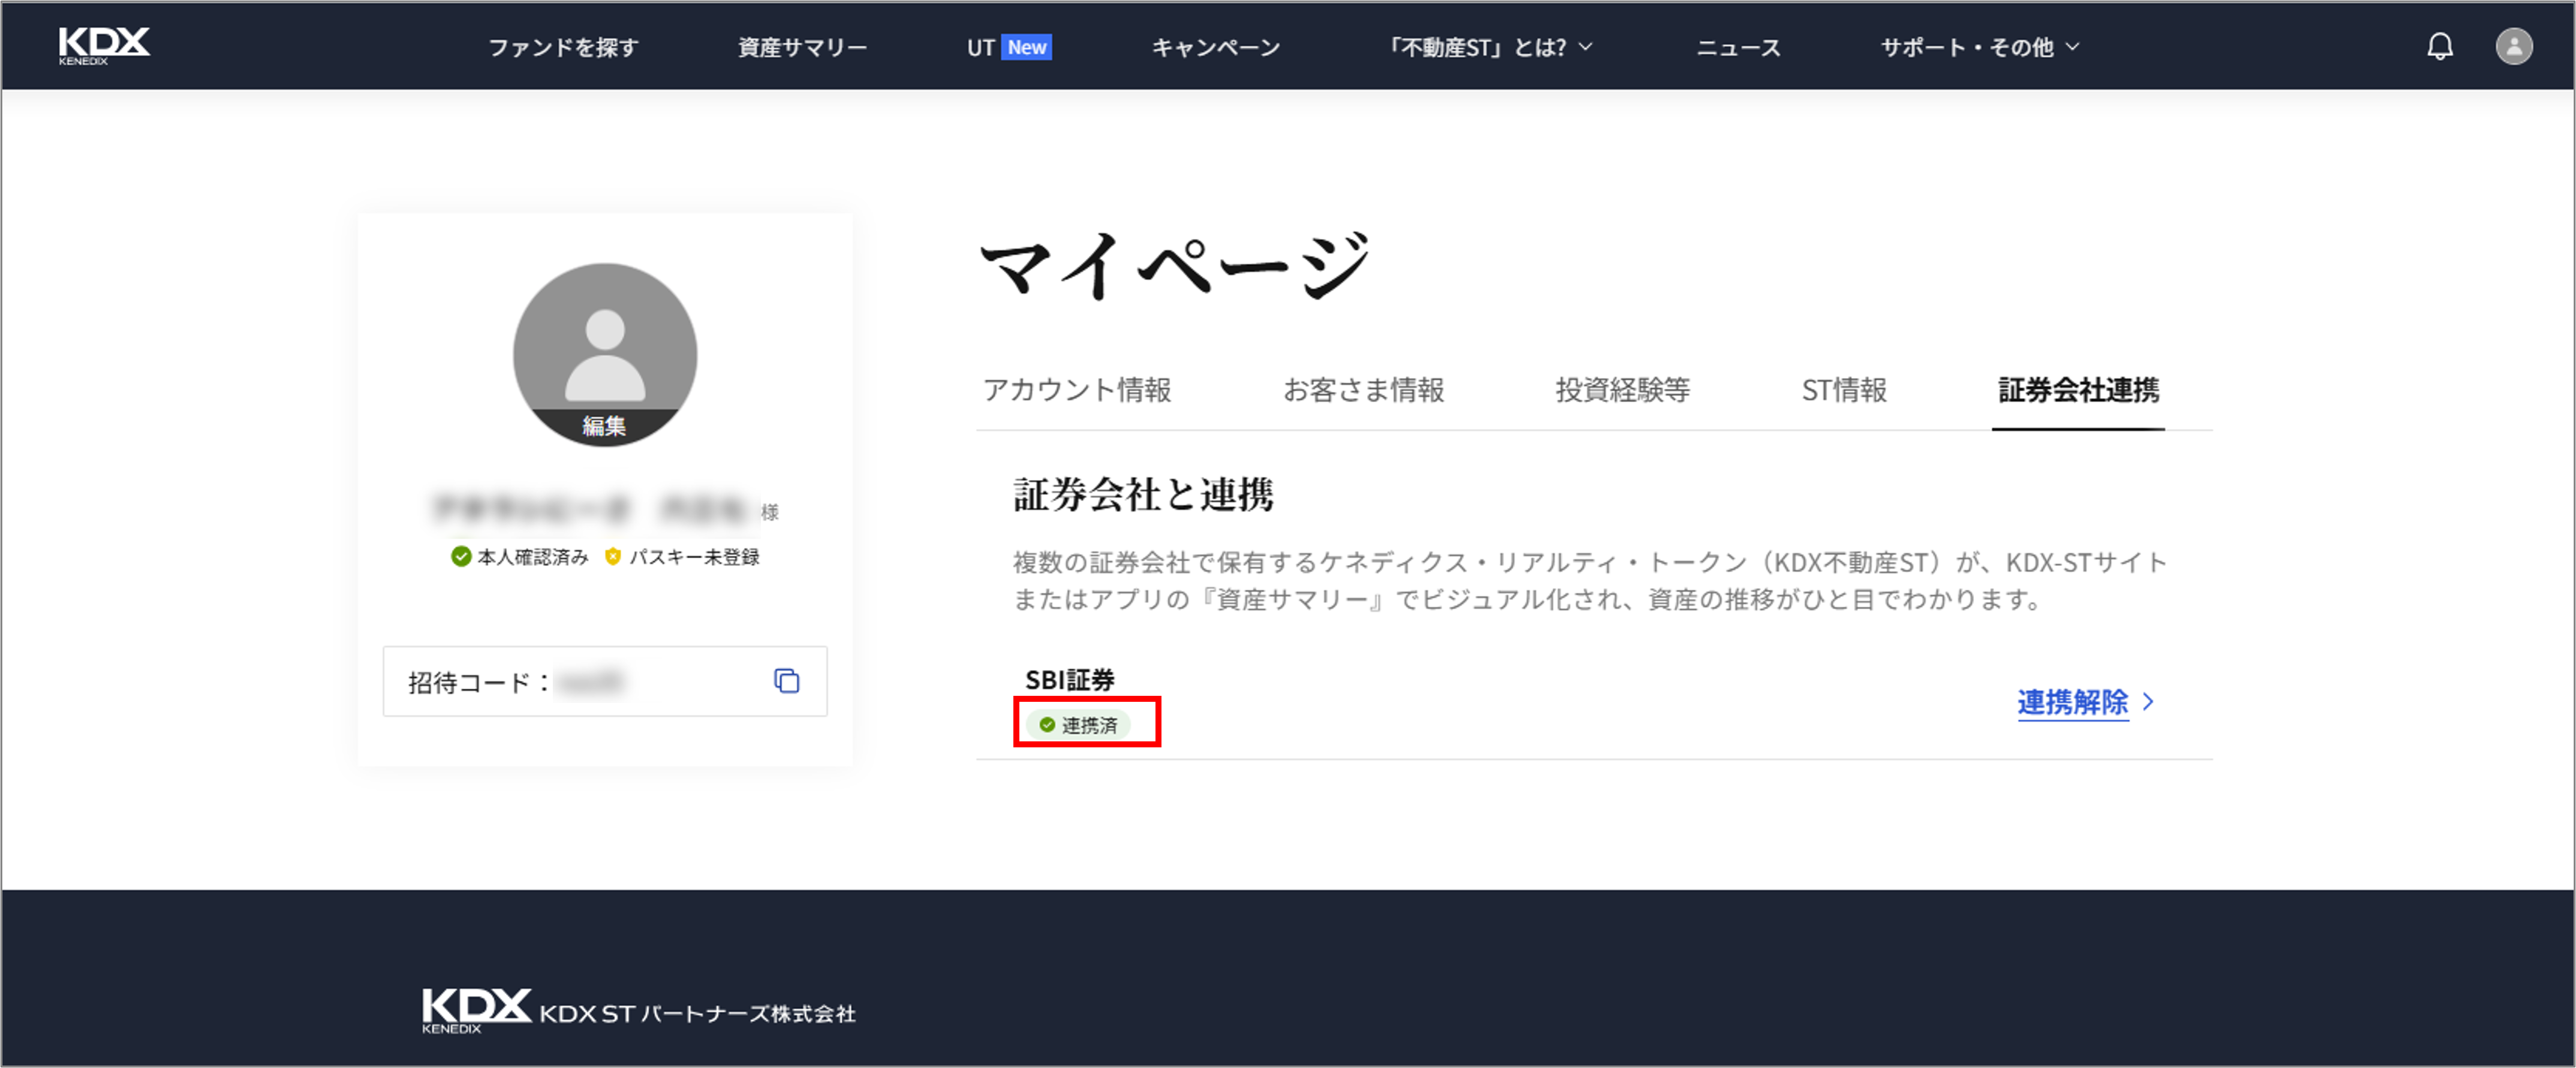2576x1068 pixels.
Task: Click the KDX Kenedix logo in header
Action: coord(104,46)
